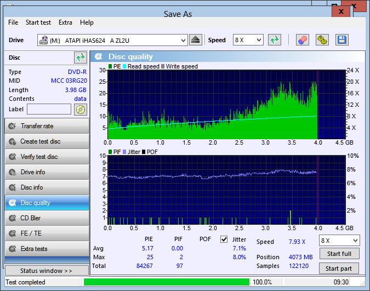Image resolution: width=370 pixels, height=291 pixels.
Task: Expand the Status window button
Action: pos(47,271)
